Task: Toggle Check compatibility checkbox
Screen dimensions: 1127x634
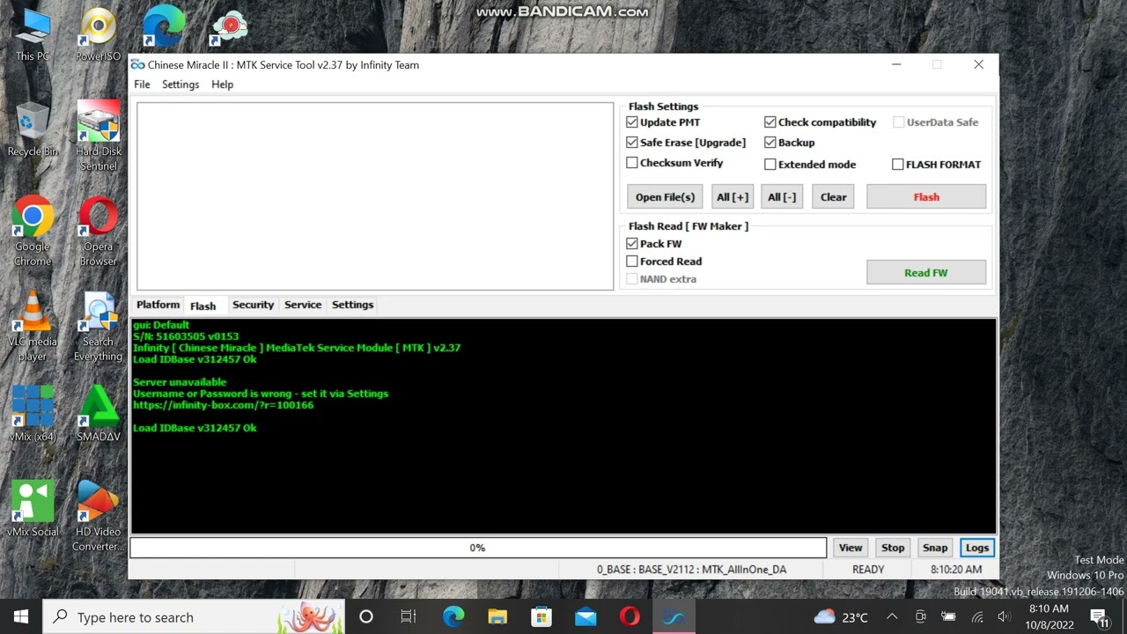Action: [x=770, y=122]
